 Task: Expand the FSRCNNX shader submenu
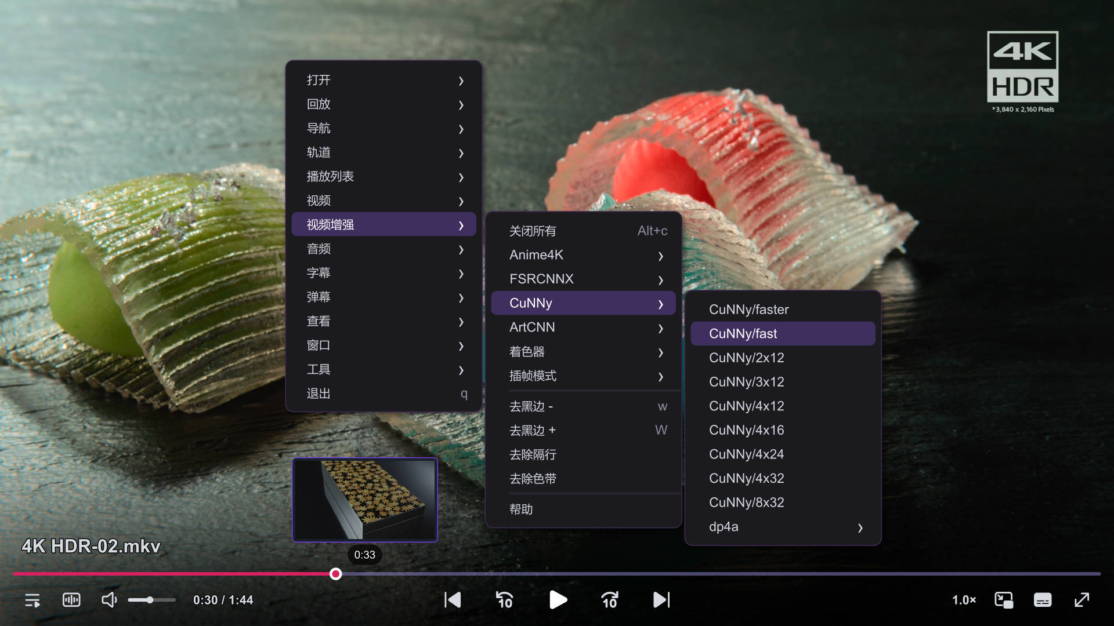(583, 279)
